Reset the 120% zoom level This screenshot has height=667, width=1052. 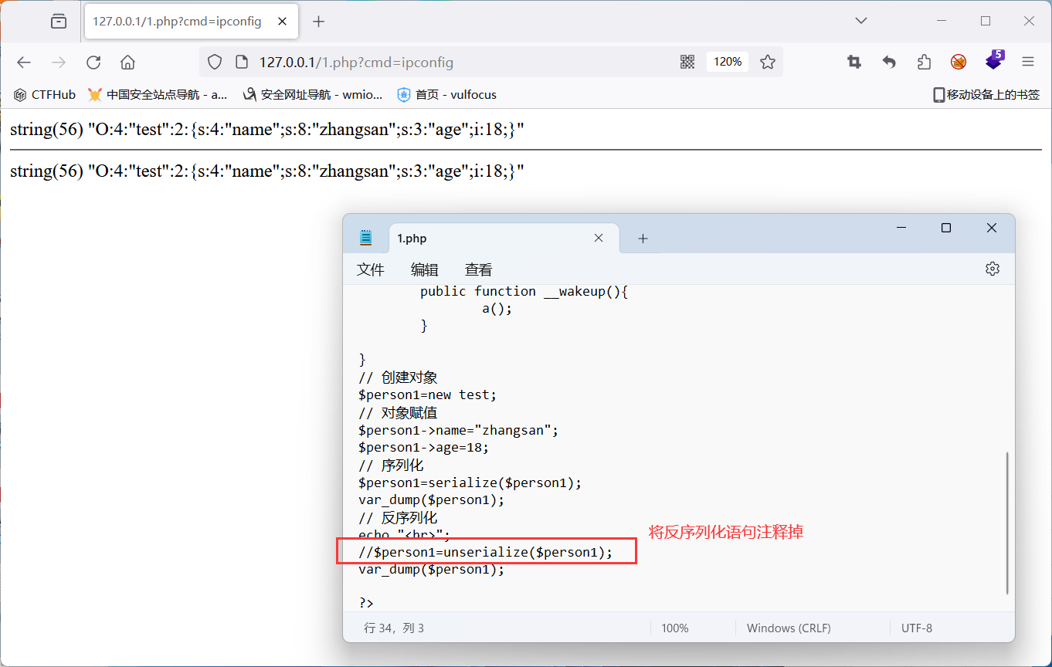tap(728, 62)
